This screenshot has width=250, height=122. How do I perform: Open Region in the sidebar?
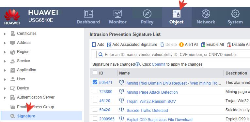pyautogui.click(x=23, y=52)
